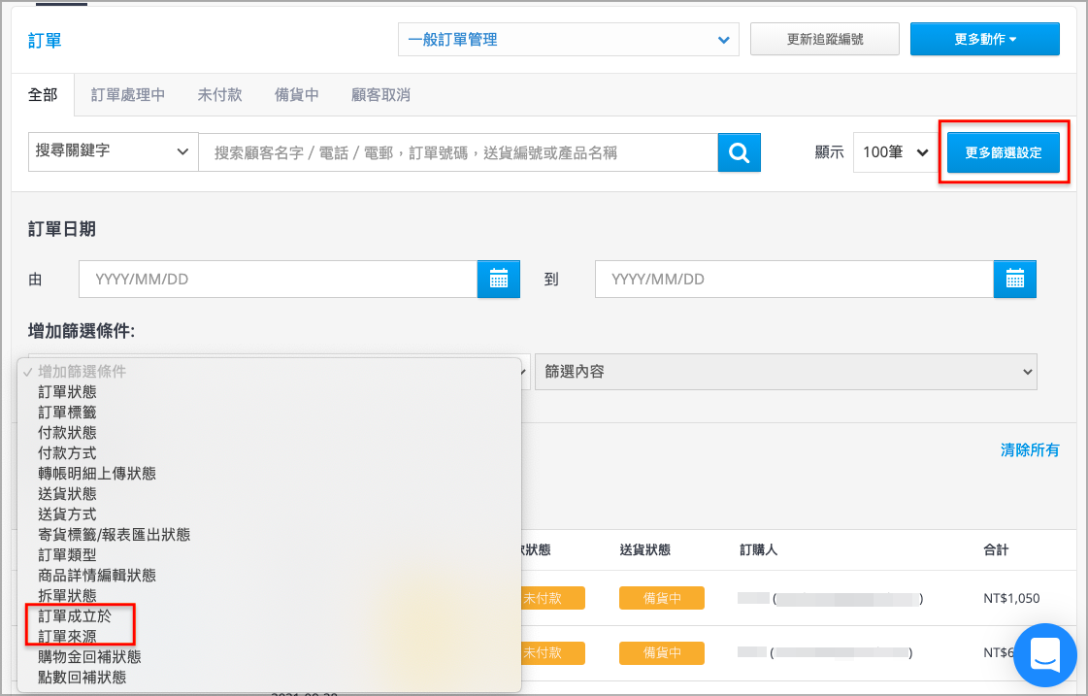The height and width of the screenshot is (696, 1088).
Task: Open the 搜尋關鍵字 search type dropdown
Action: [114, 151]
